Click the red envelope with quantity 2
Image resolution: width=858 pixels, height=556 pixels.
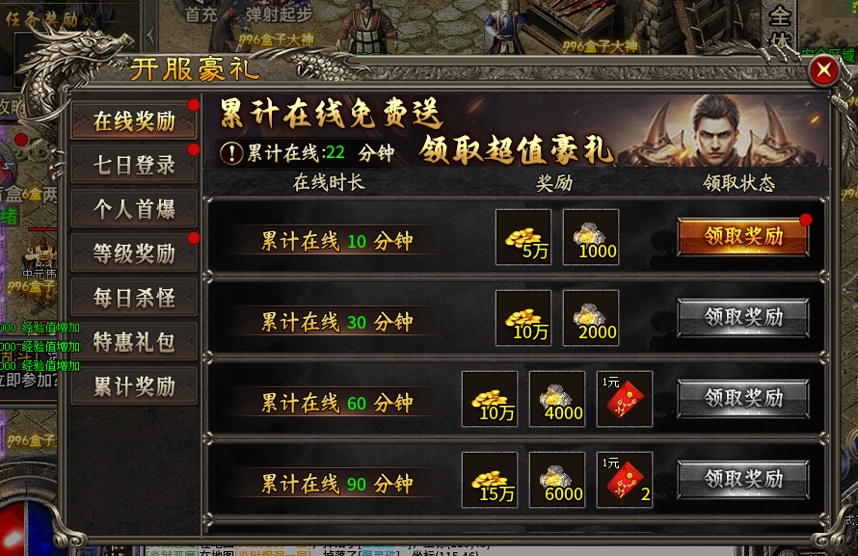(x=625, y=480)
